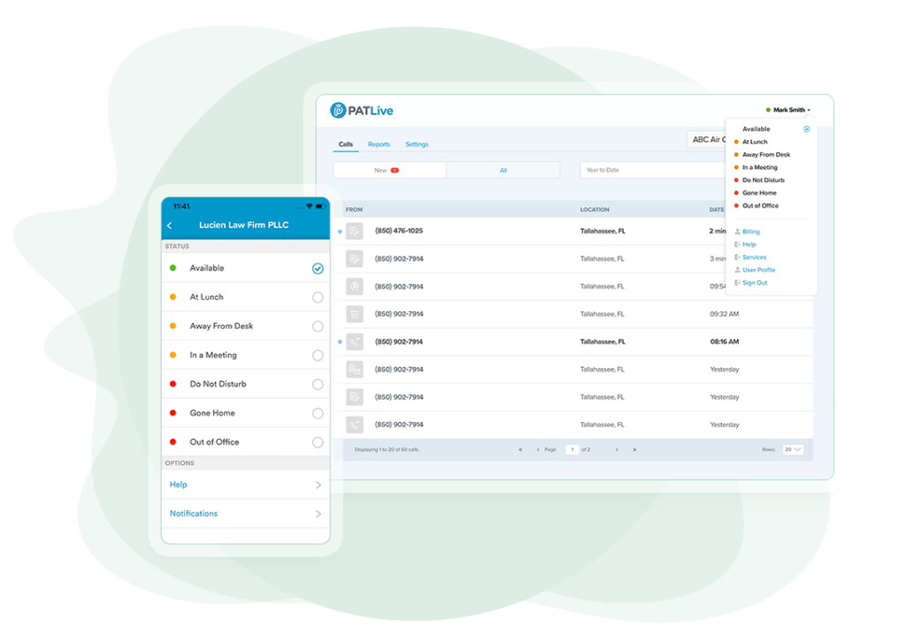Open the Mark Smith user dropdown
906x636 pixels.
(x=788, y=110)
